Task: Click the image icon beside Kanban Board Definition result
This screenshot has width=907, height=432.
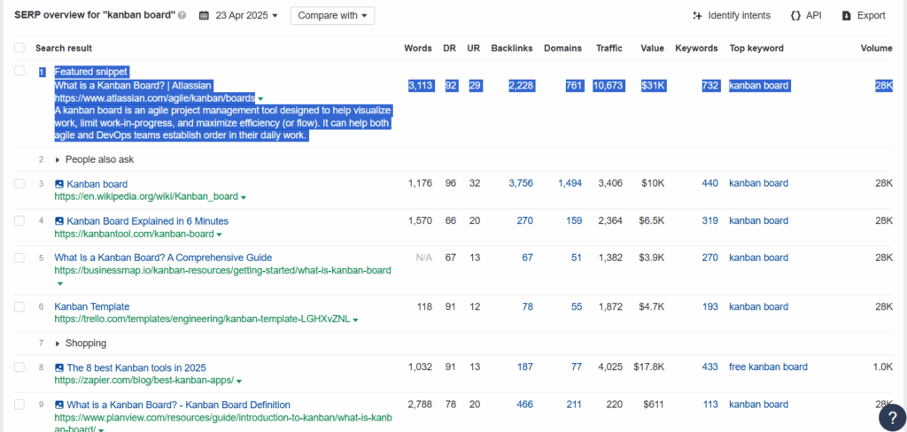Action: 59,405
